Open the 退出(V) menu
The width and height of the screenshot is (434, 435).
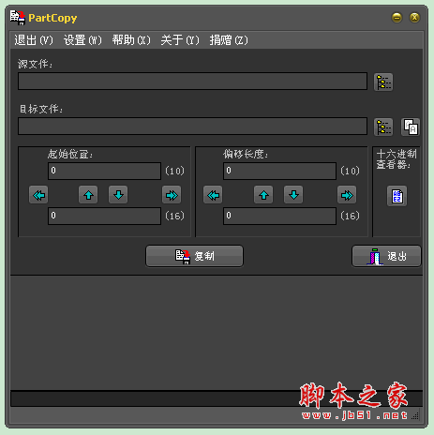coord(34,40)
